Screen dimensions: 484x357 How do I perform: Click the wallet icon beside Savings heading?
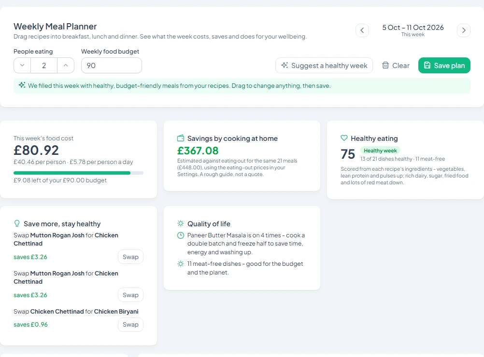[181, 138]
